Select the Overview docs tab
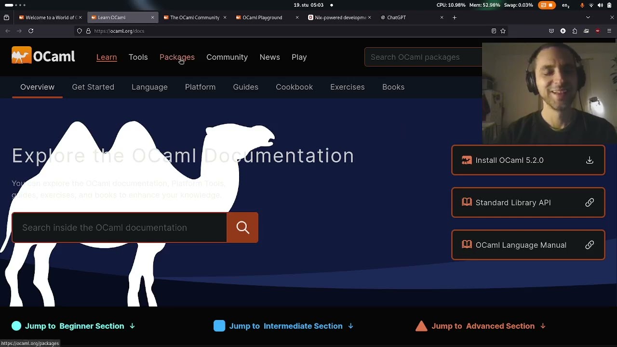Screen dimensions: 617x347 point(37,87)
